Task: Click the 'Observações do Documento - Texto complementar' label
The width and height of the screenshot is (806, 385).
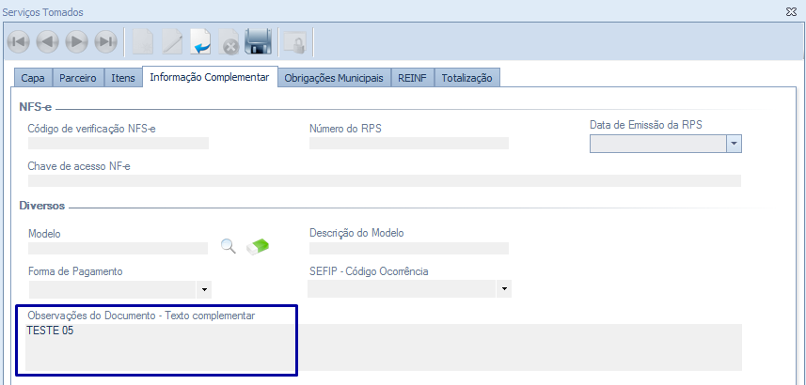Action: click(x=141, y=316)
